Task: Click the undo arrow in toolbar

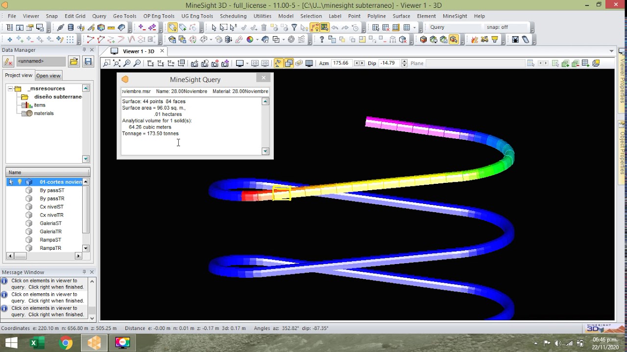Action: (x=335, y=27)
